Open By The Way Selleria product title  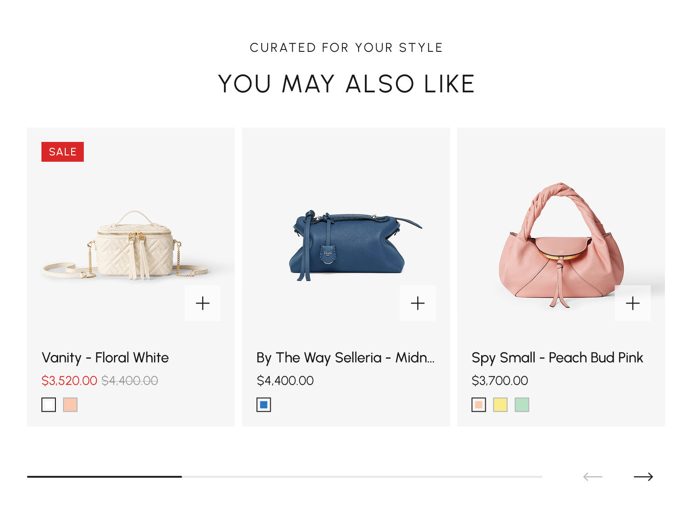pos(345,358)
